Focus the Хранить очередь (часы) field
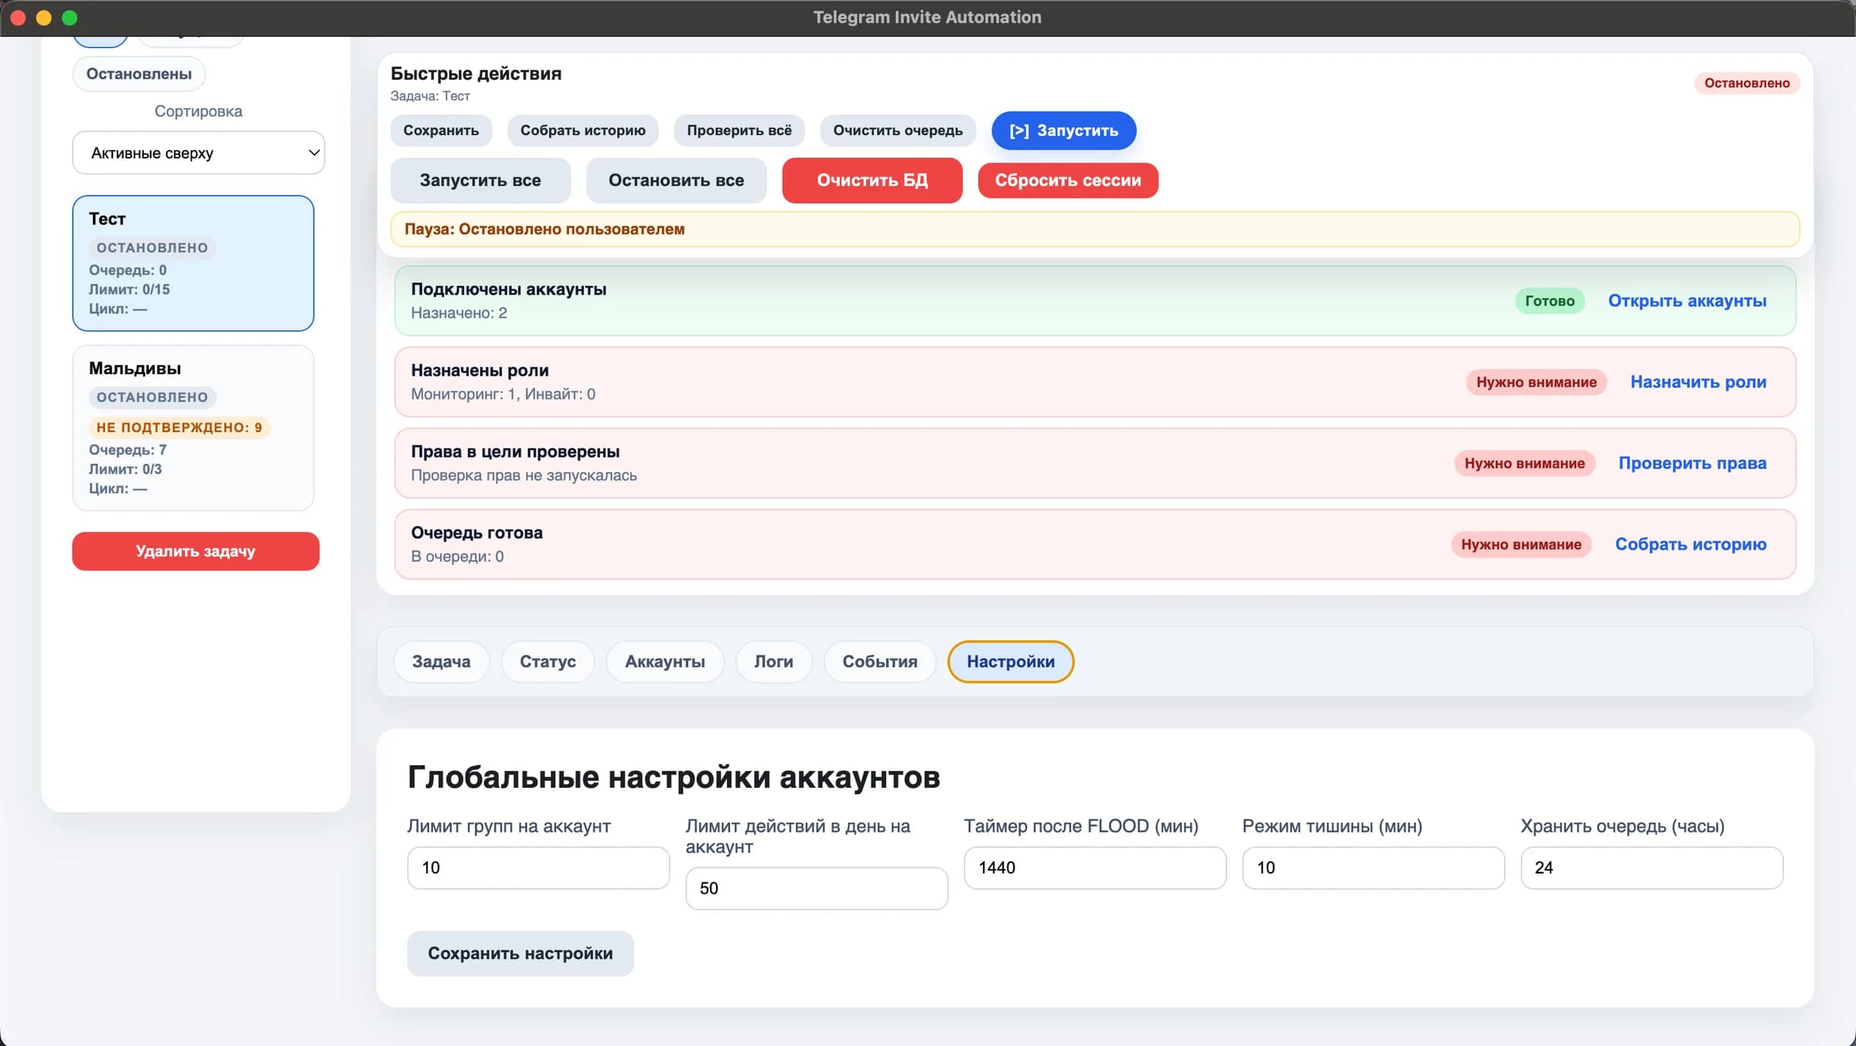Viewport: 1856px width, 1046px height. point(1652,867)
